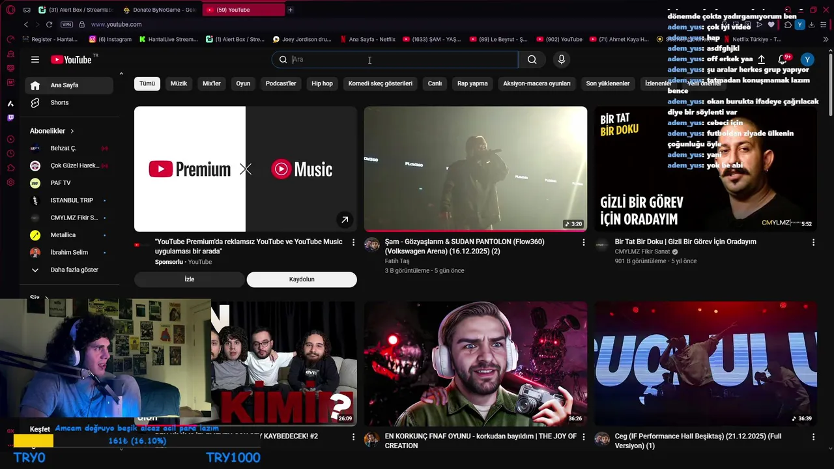Select the Müzik filter chip

pos(179,83)
